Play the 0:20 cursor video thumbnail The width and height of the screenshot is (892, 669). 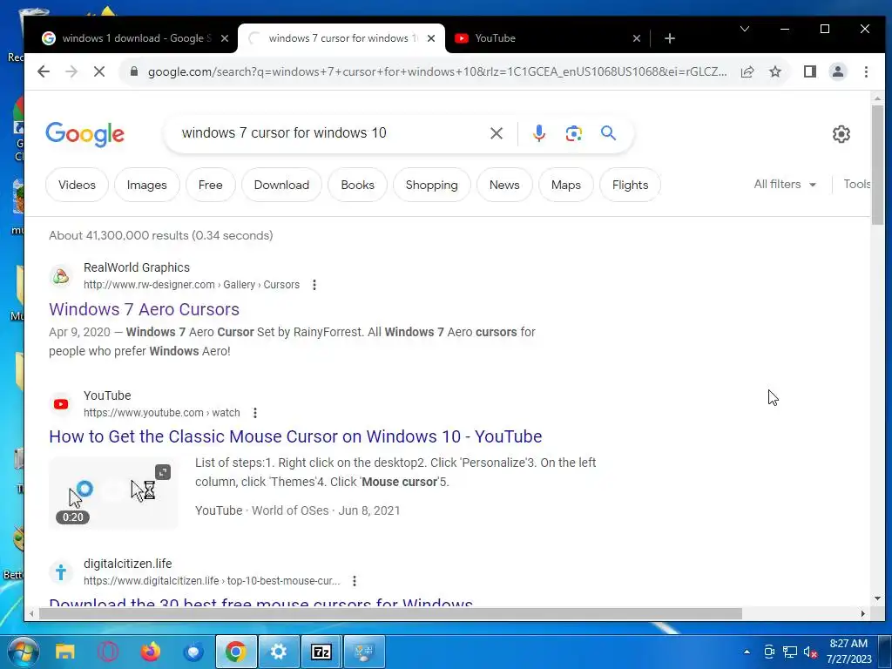click(113, 493)
